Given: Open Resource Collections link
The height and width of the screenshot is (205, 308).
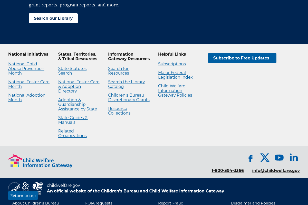Looking at the screenshot, I should [x=119, y=111].
